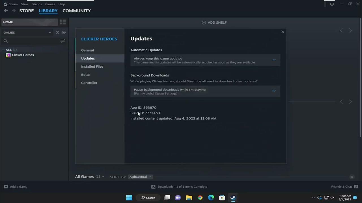Open the Controller tab
Screen dimensions: 362x203
point(100,83)
